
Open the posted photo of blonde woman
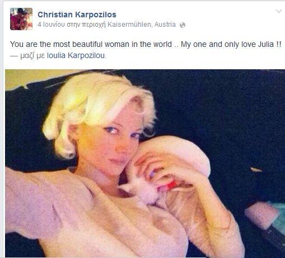145,164
